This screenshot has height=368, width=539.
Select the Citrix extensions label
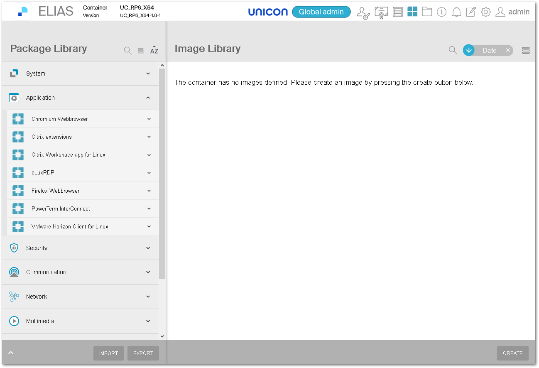pos(51,137)
